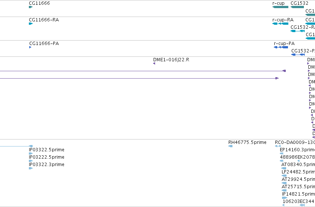The width and height of the screenshot is (315, 207).
Task: Click the IP03222.5prime EST arrow
Action: pyautogui.click(x=31, y=161)
